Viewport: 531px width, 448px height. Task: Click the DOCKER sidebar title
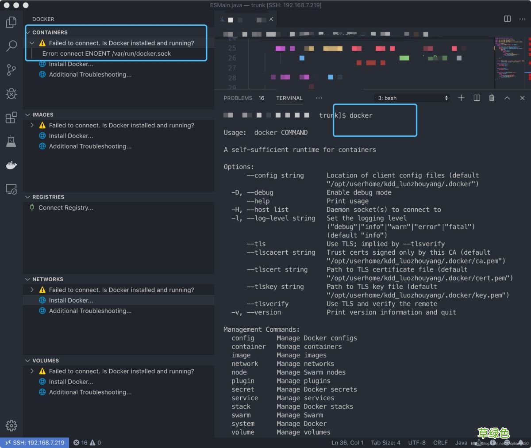point(43,19)
